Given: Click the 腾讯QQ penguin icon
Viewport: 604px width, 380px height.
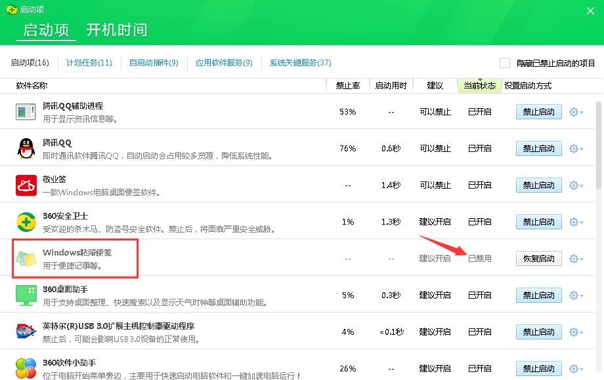Looking at the screenshot, I should (x=26, y=148).
